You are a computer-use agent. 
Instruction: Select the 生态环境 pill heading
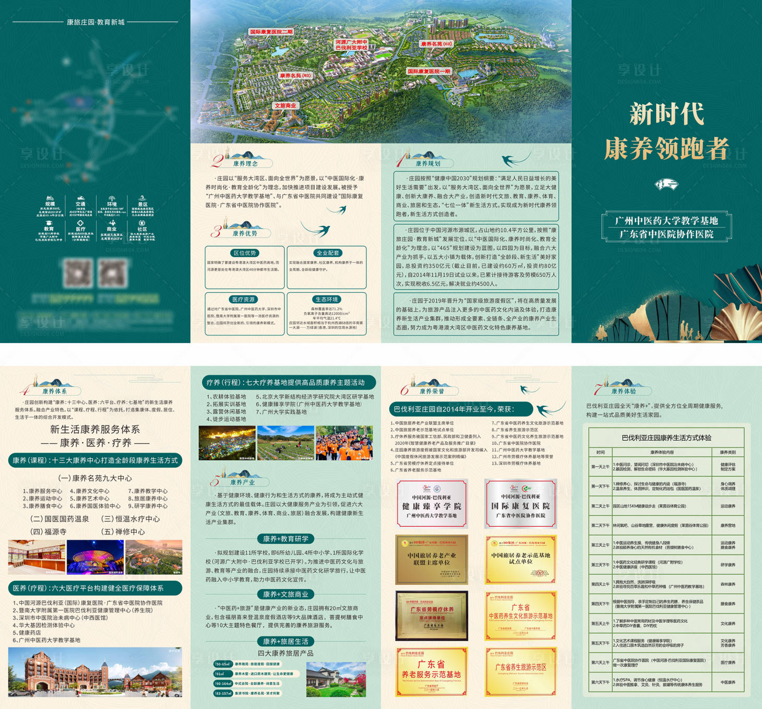(326, 299)
